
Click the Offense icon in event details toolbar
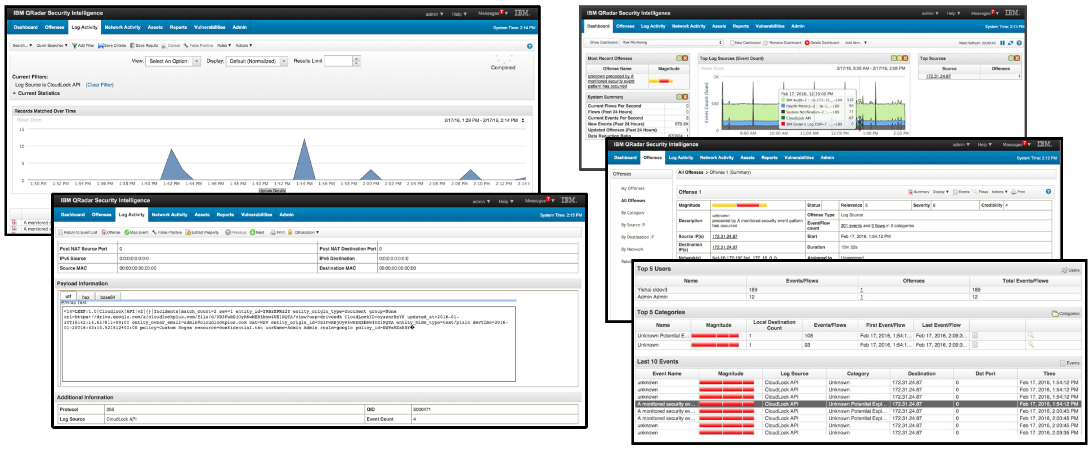[104, 233]
